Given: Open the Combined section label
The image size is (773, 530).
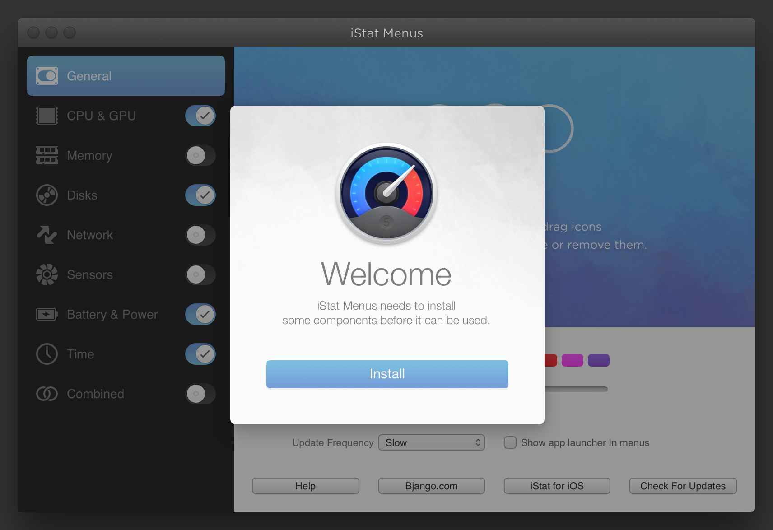Looking at the screenshot, I should pos(95,394).
